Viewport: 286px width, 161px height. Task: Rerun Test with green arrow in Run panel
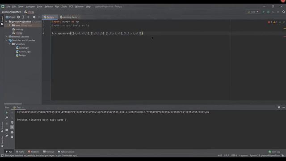click(x=7, y=113)
